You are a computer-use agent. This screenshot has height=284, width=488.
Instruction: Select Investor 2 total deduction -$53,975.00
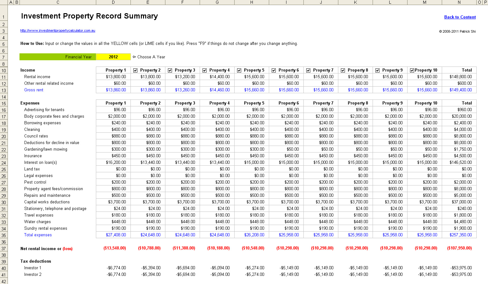[461, 274]
